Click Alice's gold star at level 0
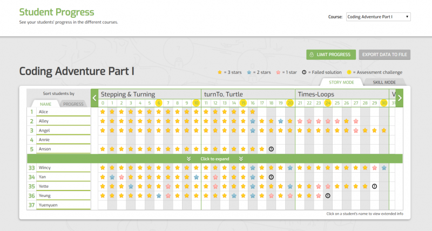The height and width of the screenshot is (231, 432). pos(103,112)
